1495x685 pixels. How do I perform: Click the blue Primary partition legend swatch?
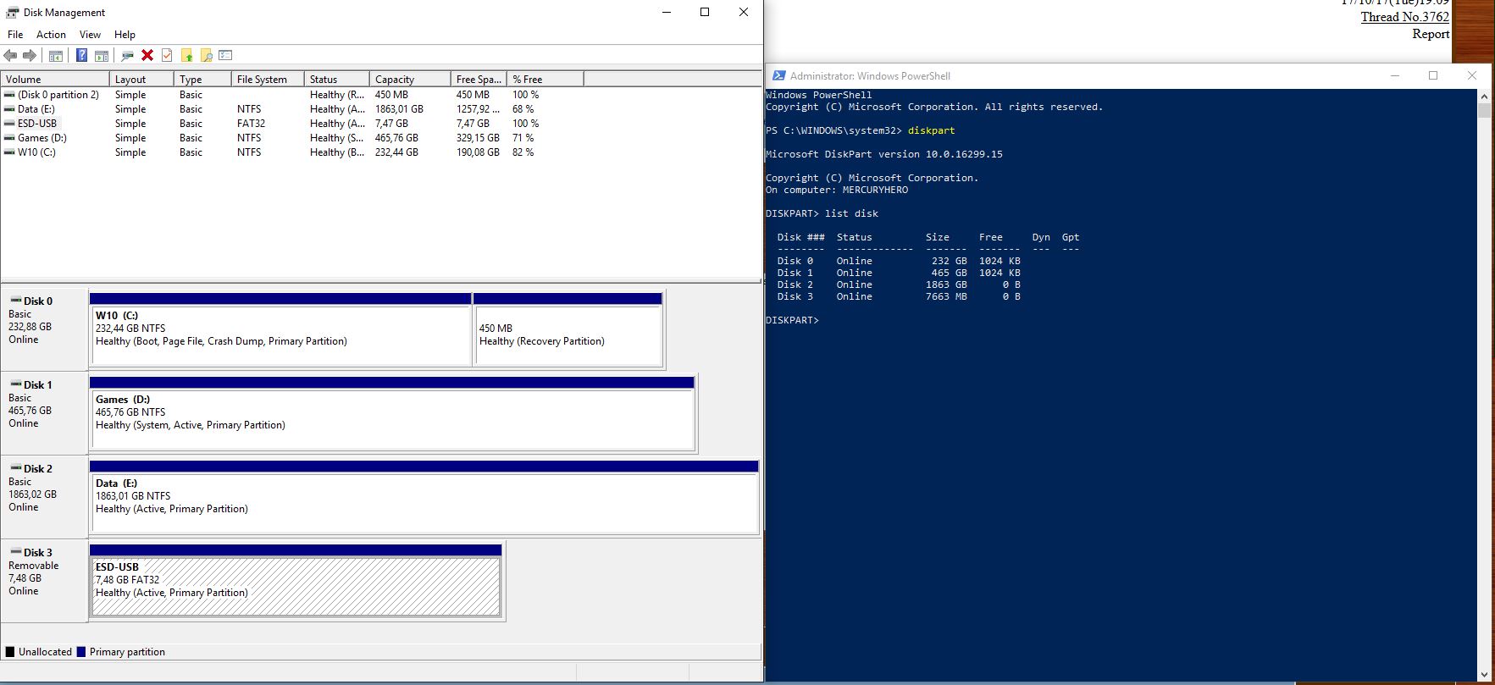[81, 652]
